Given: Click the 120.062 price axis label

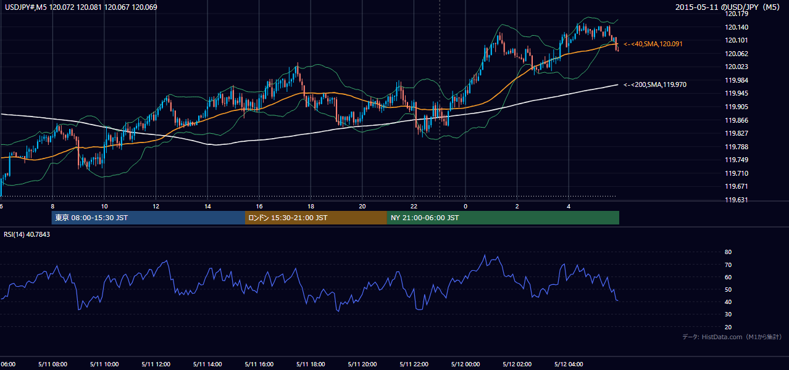Looking at the screenshot, I should coord(736,54).
